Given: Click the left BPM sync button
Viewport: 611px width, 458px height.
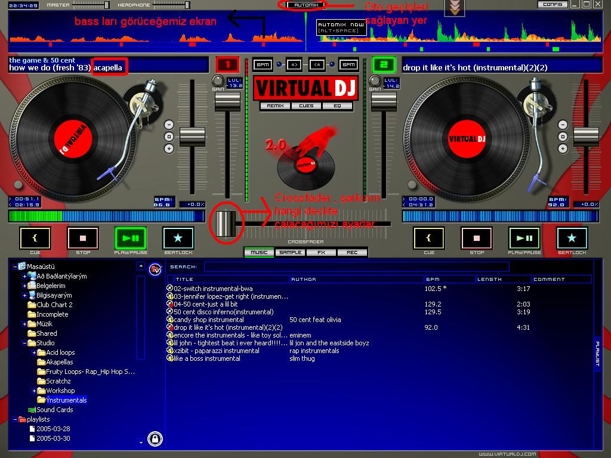Looking at the screenshot, I should click(x=263, y=64).
